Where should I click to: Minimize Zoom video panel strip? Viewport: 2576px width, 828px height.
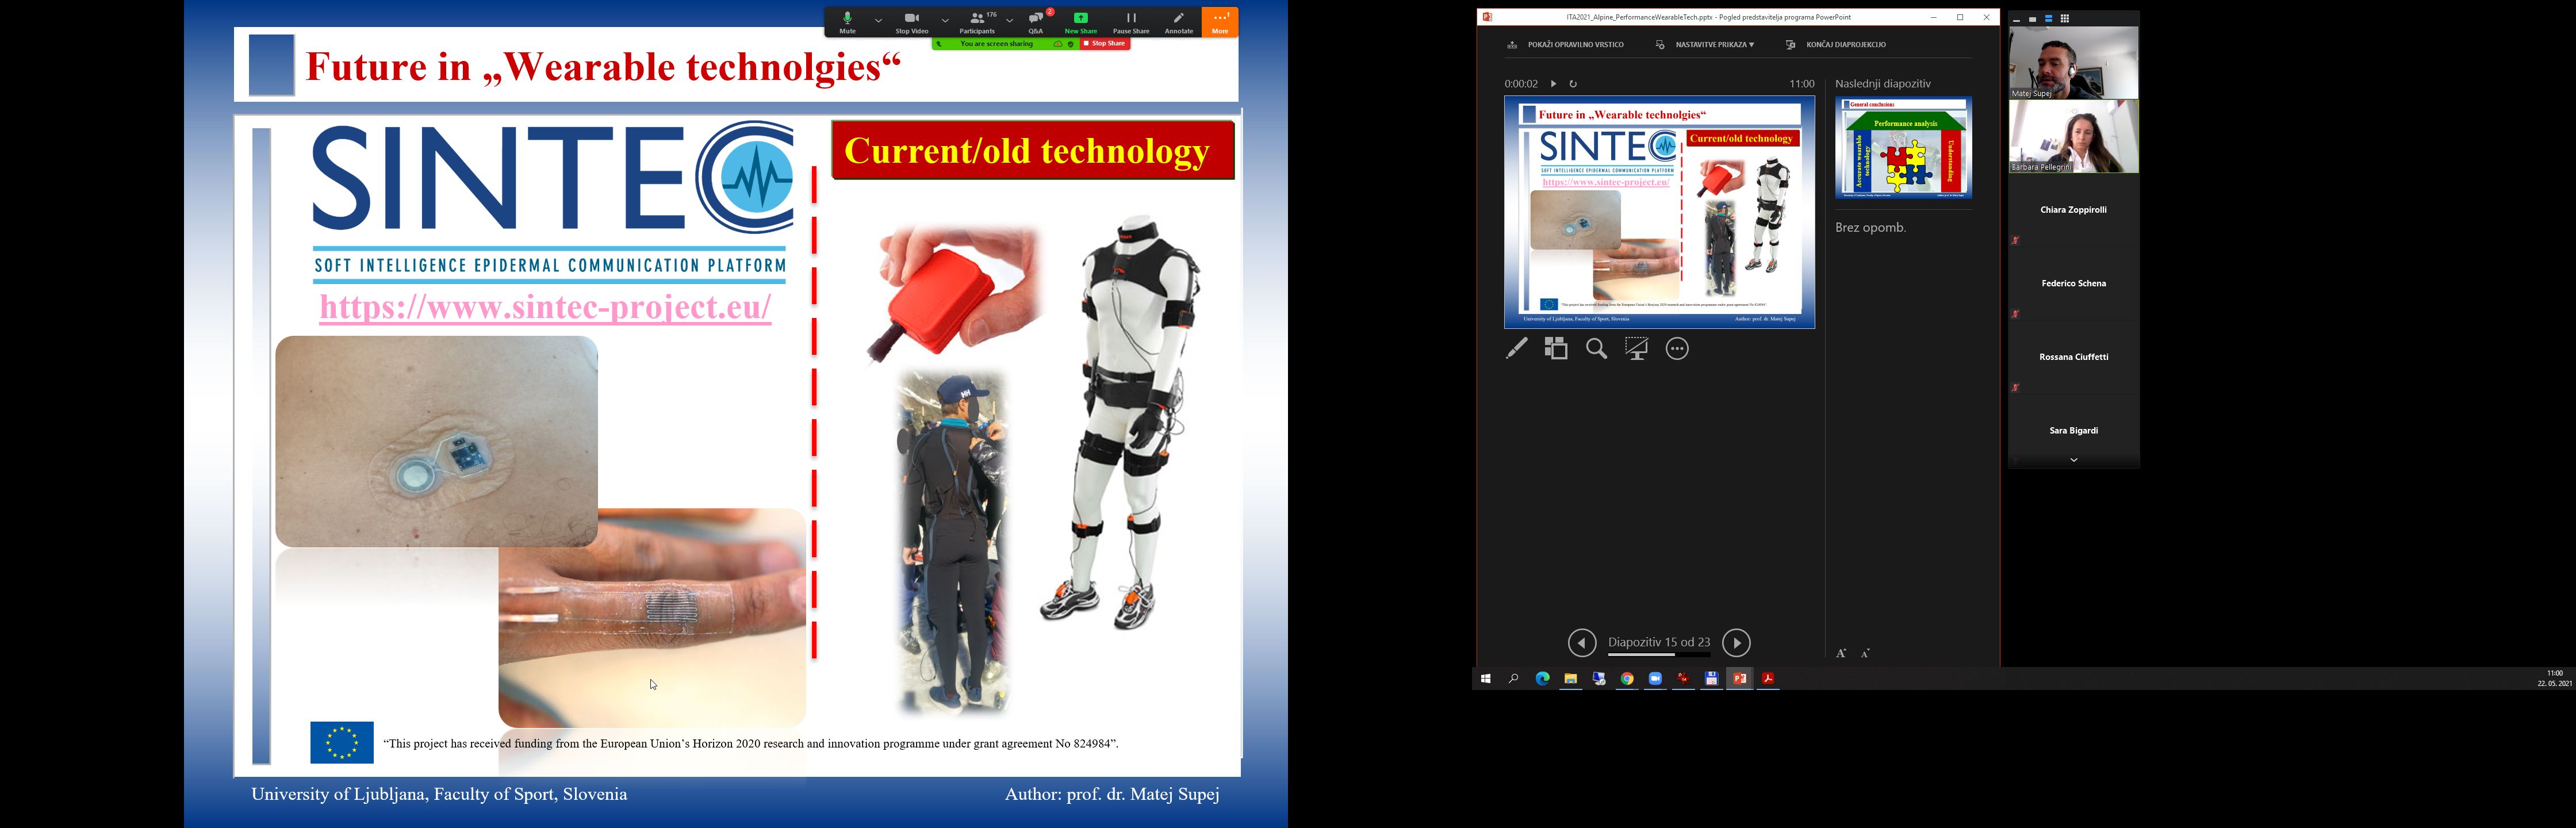(x=2016, y=19)
